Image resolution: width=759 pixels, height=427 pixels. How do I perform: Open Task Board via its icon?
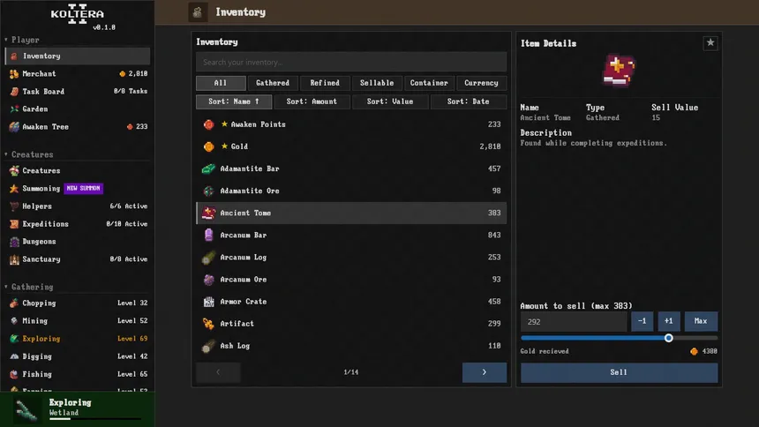[14, 92]
